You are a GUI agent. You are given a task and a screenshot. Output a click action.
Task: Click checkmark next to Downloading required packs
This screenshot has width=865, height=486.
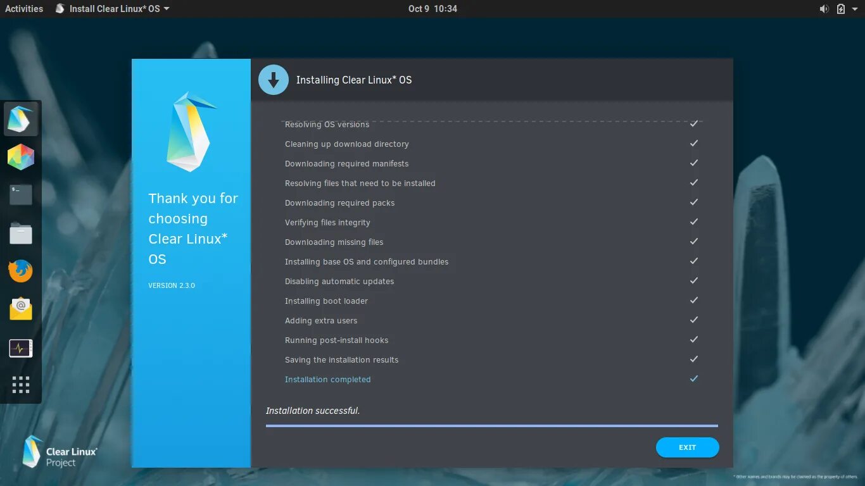(694, 202)
